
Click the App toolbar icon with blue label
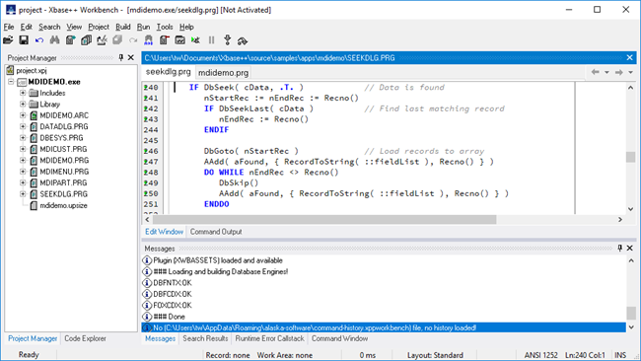point(148,40)
